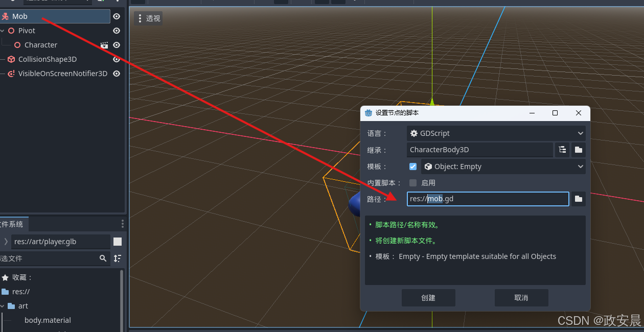The height and width of the screenshot is (332, 644).
Task: Click the VisibleOnScreenNotifier3D node icon
Action: tap(11, 74)
